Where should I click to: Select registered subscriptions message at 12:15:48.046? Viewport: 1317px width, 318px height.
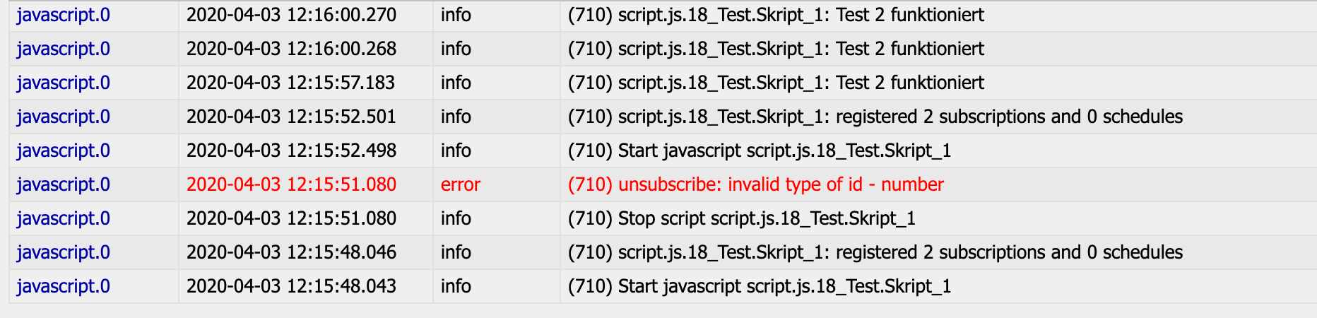pyautogui.click(x=875, y=252)
